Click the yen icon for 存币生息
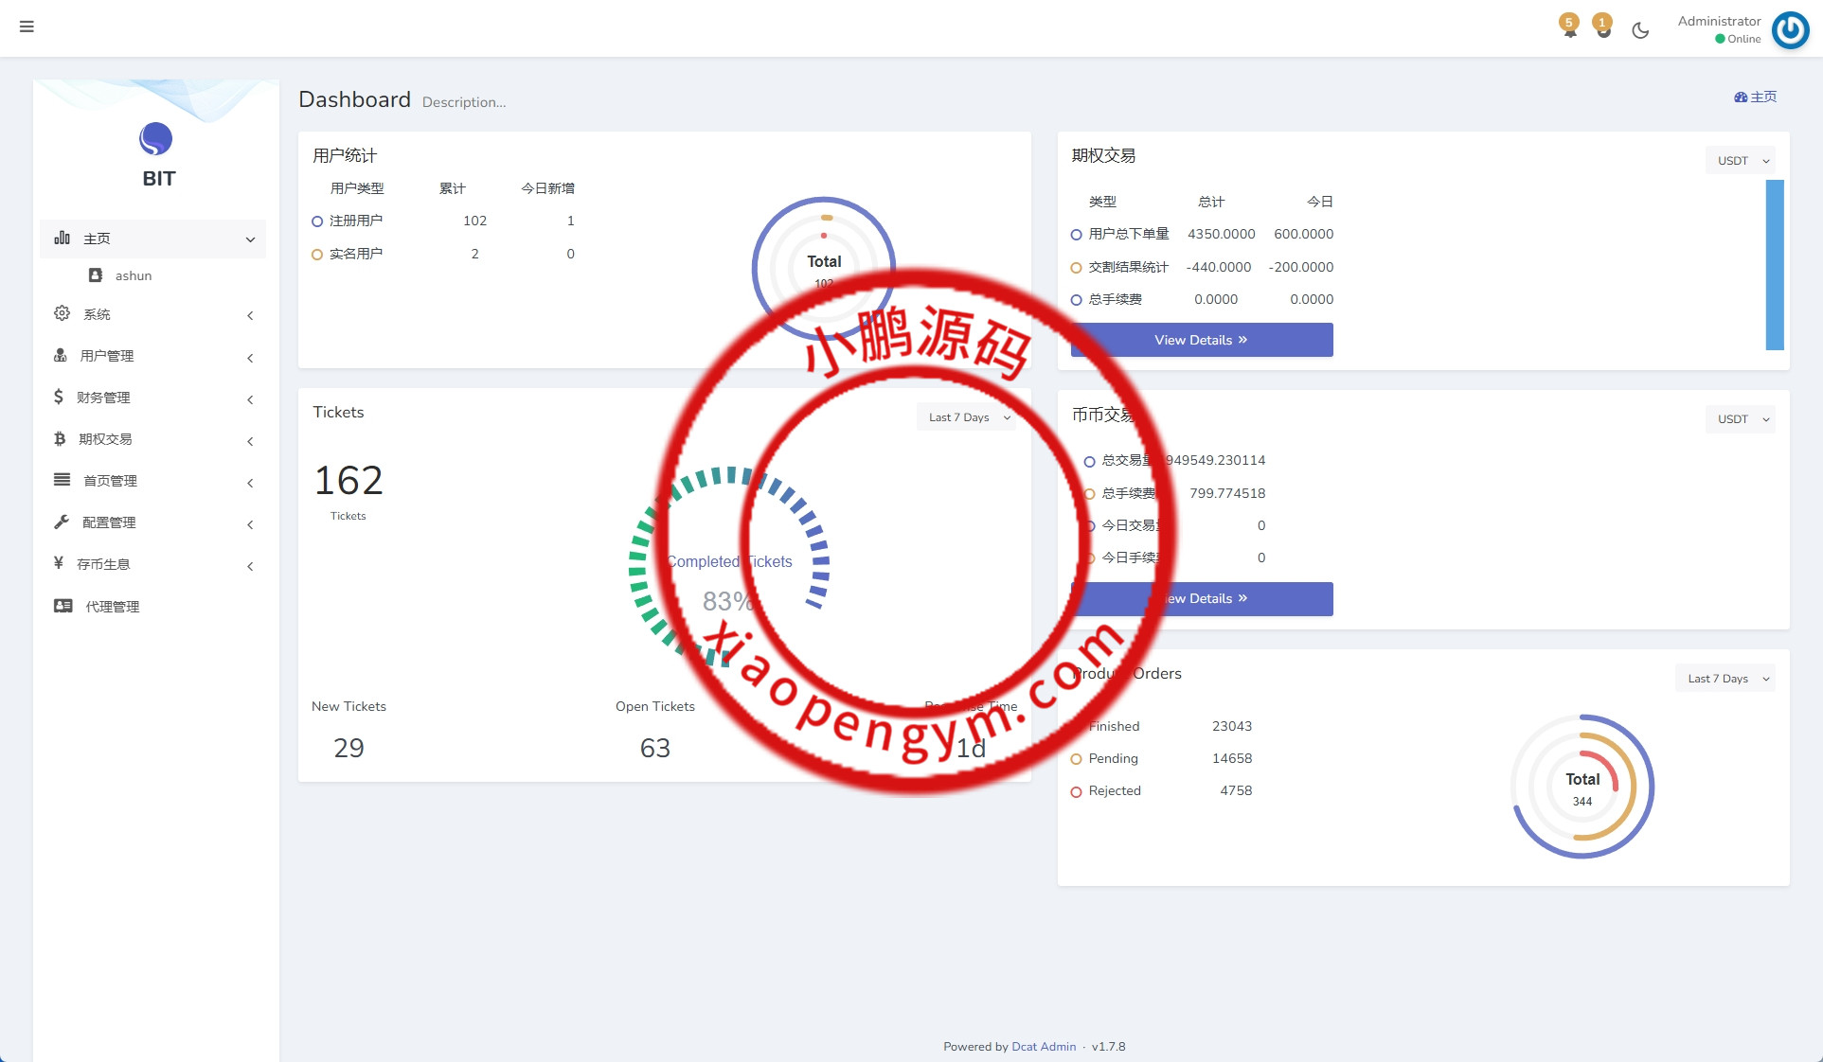Image resolution: width=1823 pixels, height=1062 pixels. click(59, 563)
